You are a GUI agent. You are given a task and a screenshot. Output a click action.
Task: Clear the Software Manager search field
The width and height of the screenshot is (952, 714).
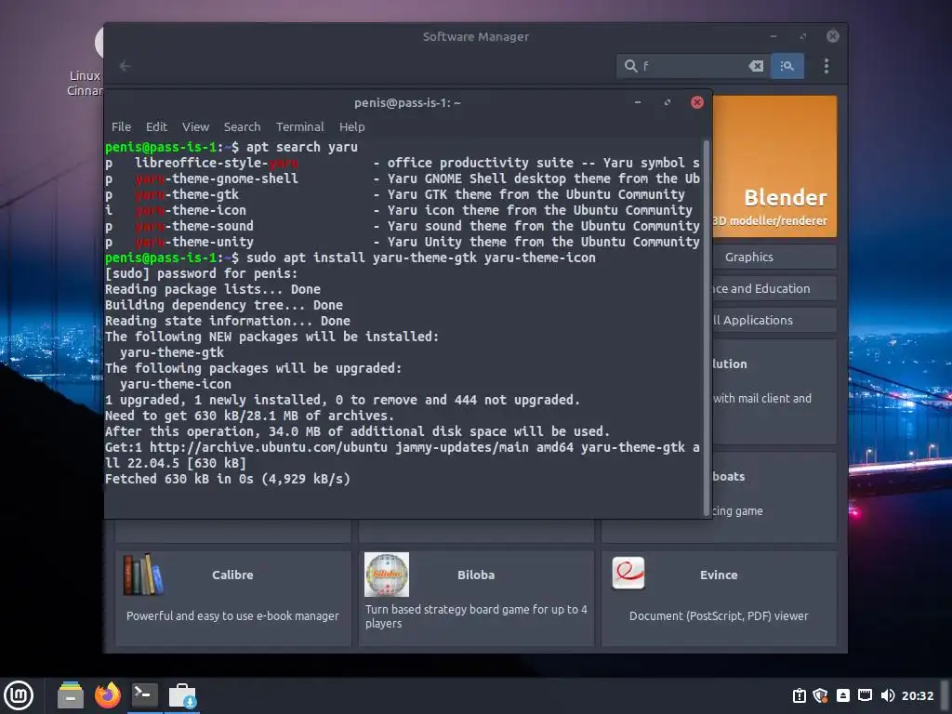756,66
